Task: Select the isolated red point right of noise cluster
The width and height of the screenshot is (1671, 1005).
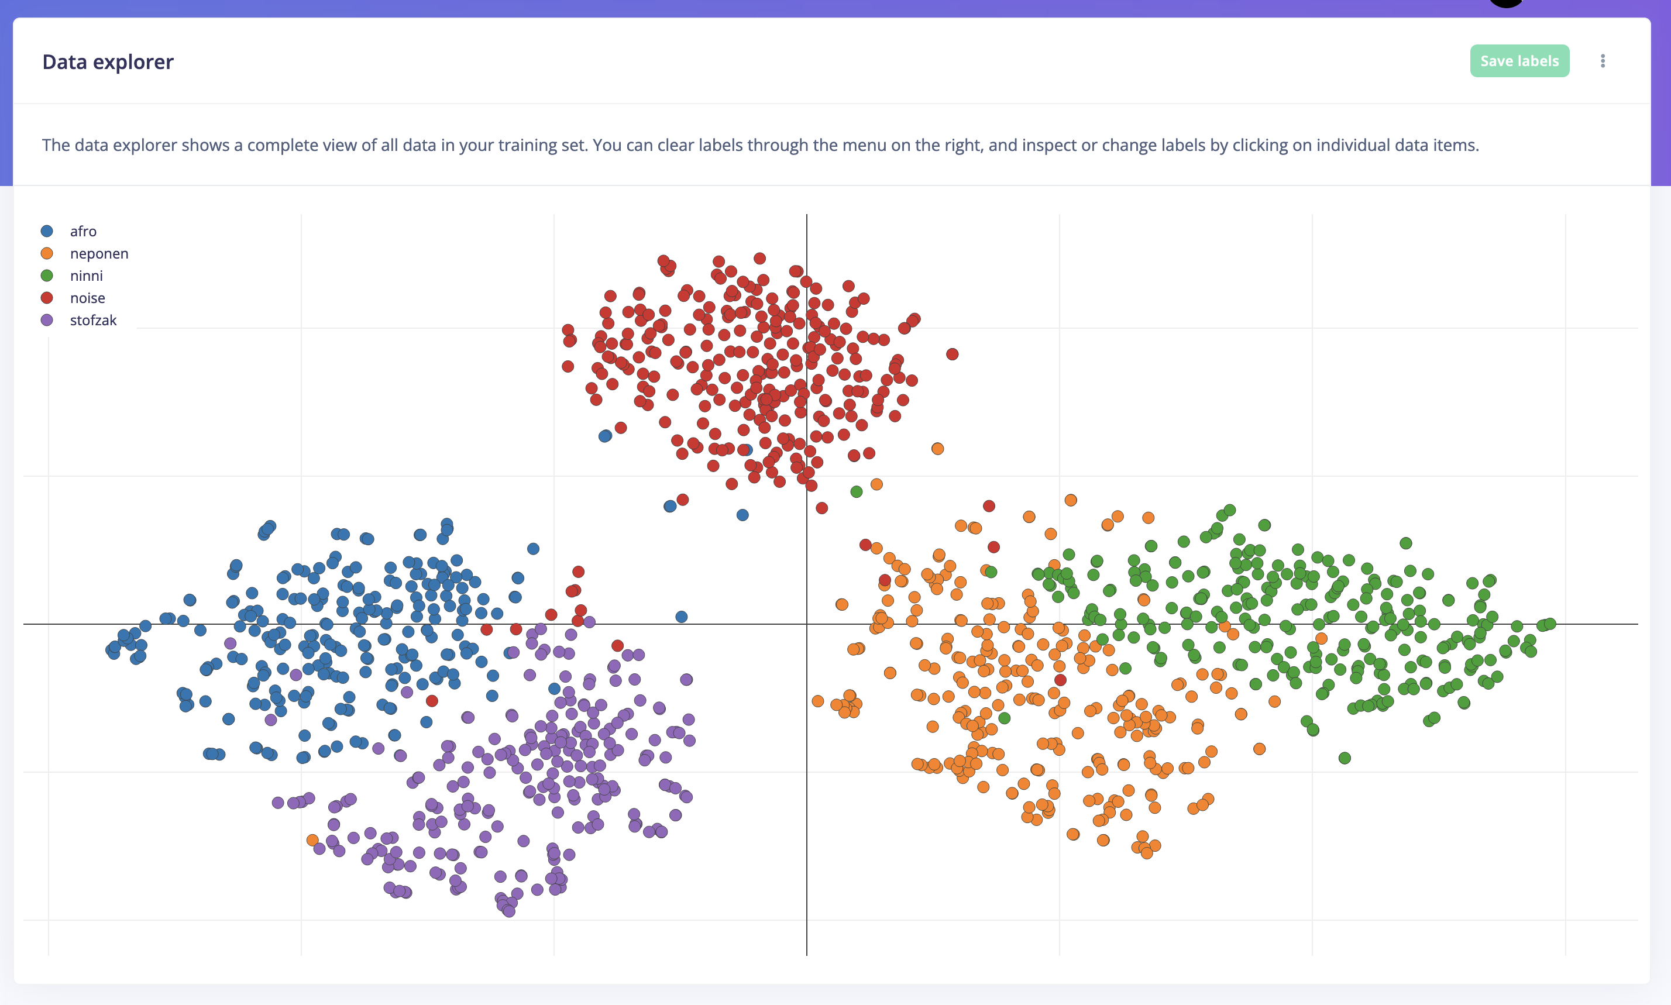Action: pyautogui.click(x=953, y=354)
